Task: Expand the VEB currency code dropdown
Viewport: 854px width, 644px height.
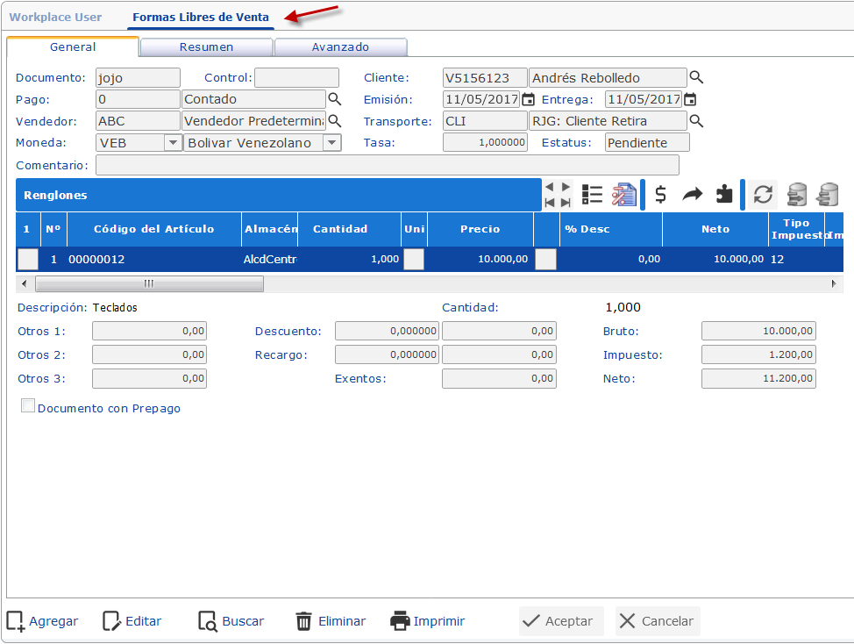Action: [173, 142]
